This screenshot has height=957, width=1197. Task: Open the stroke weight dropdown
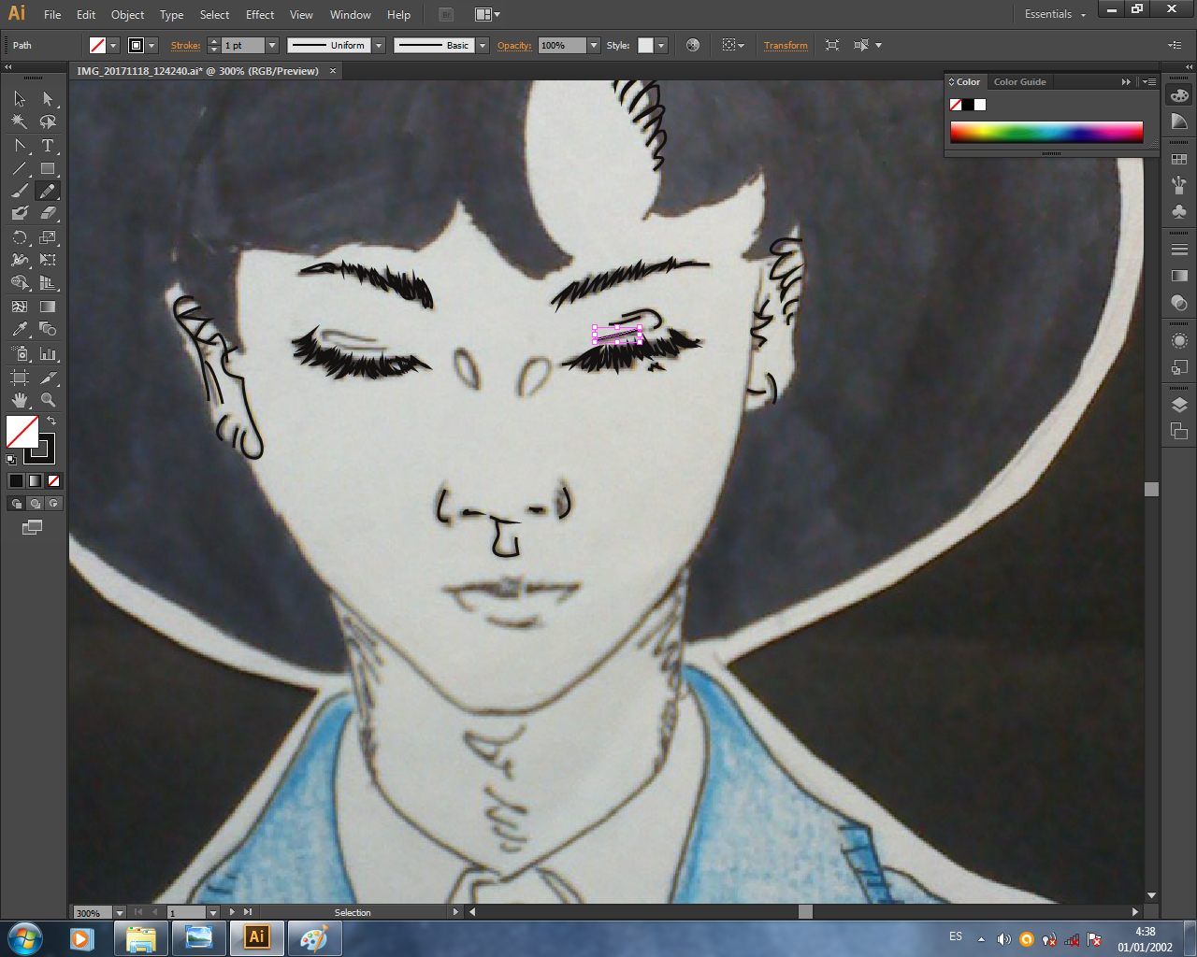click(272, 45)
